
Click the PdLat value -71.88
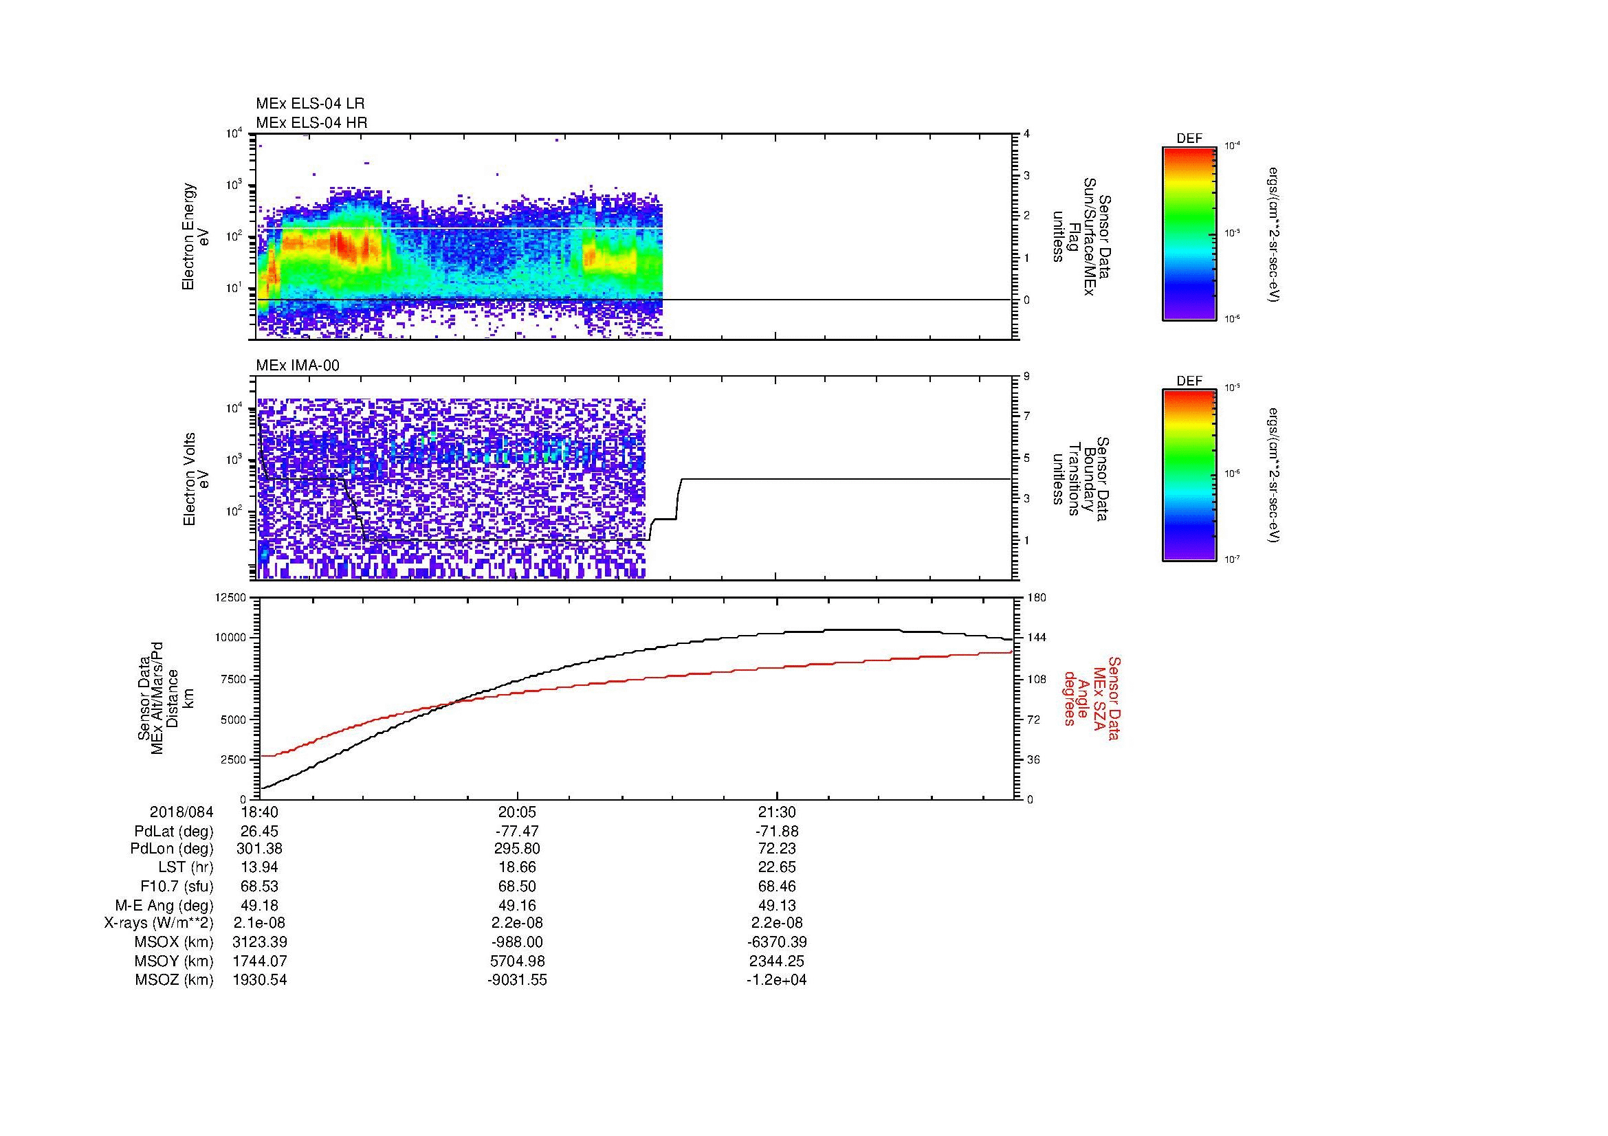[x=777, y=832]
